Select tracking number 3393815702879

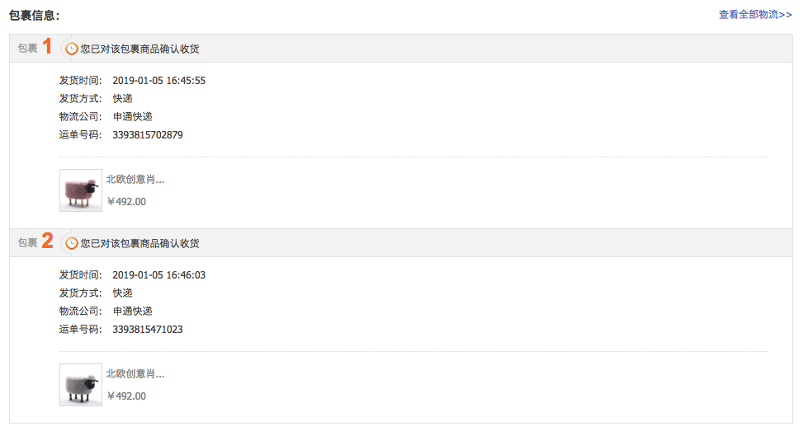(148, 135)
